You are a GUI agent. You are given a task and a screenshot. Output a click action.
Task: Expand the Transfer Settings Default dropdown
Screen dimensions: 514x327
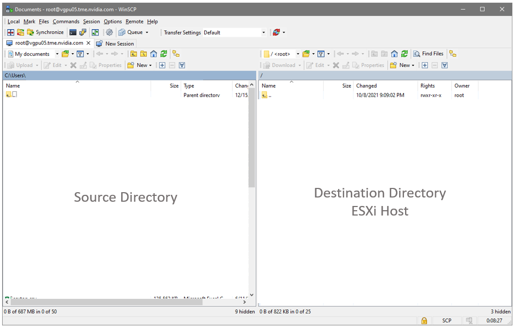(x=263, y=32)
